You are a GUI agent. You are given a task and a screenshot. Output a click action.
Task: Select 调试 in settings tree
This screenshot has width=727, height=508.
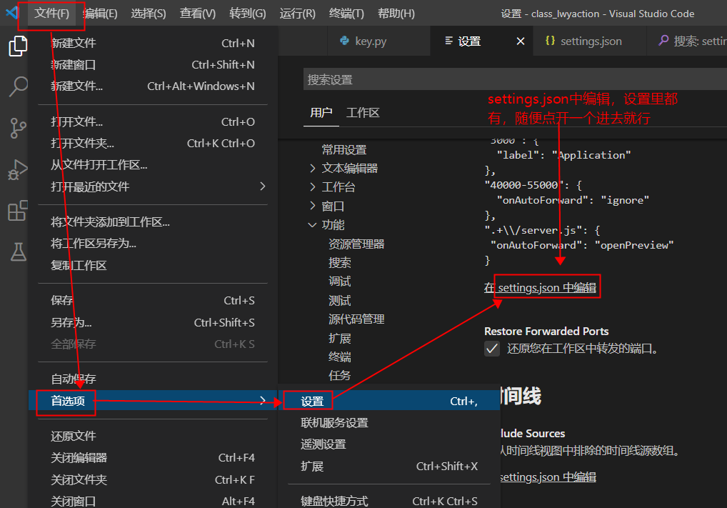tap(340, 281)
